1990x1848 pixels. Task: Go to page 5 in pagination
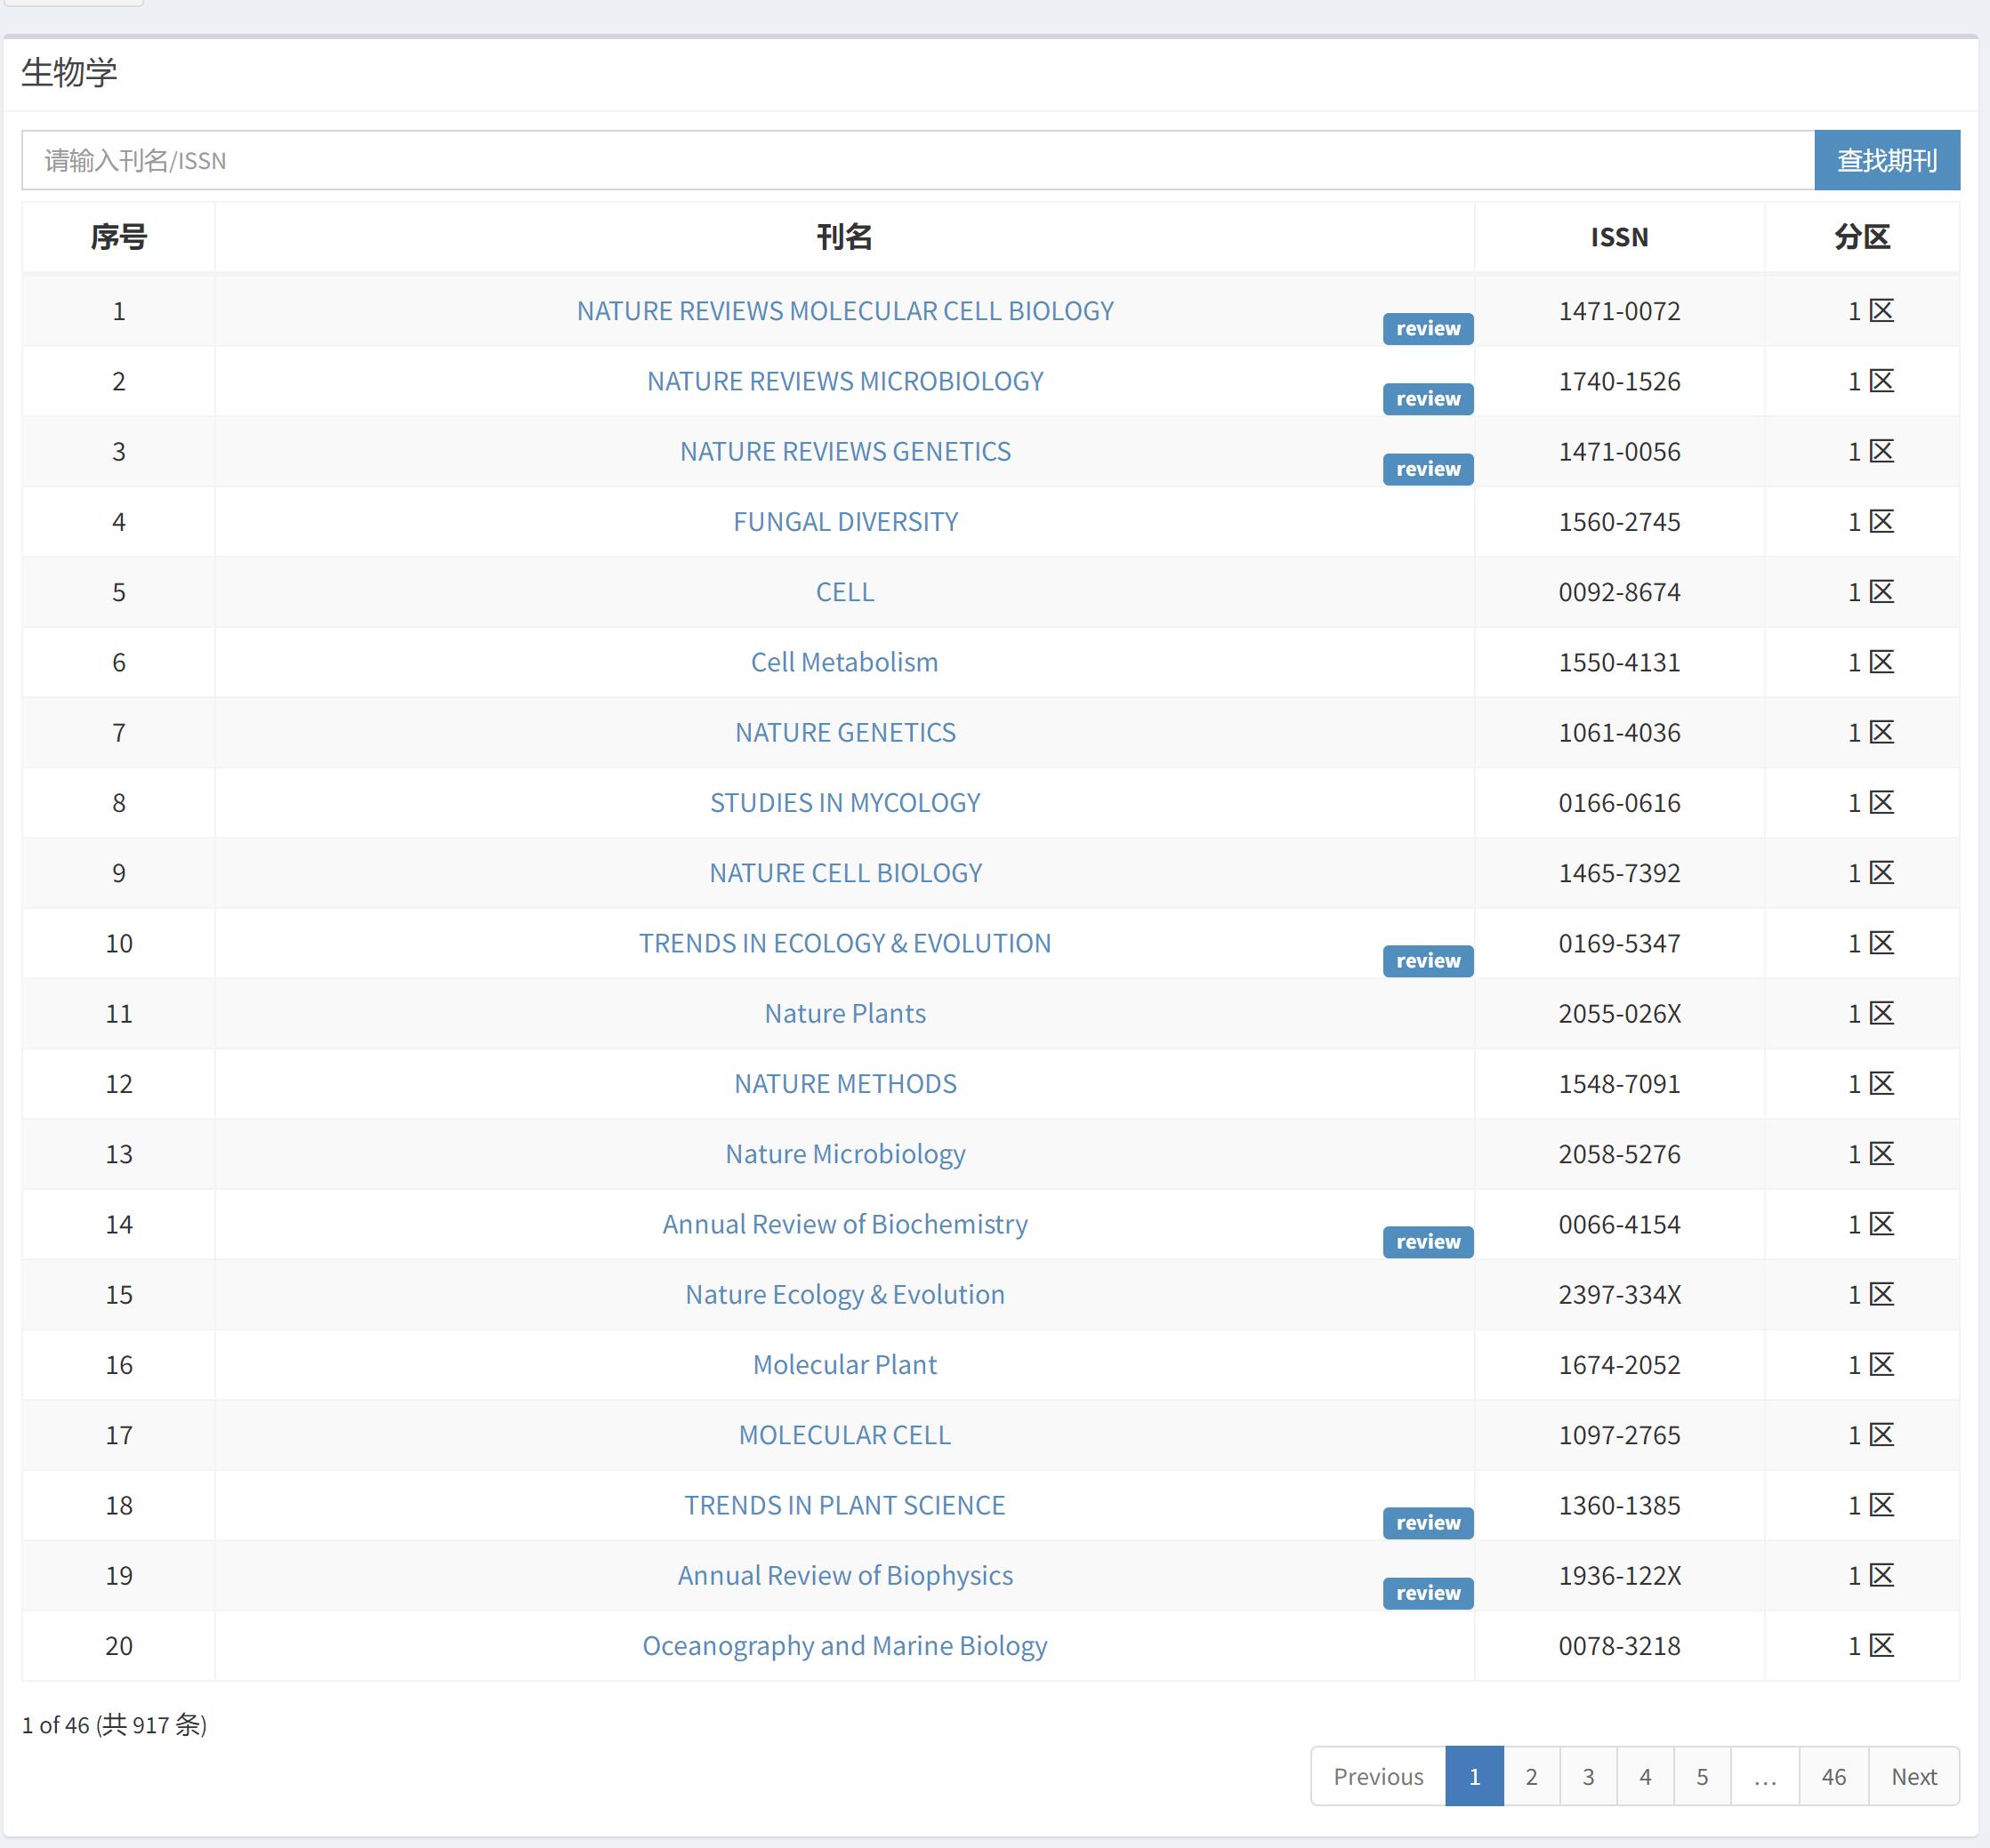pyautogui.click(x=1701, y=1776)
